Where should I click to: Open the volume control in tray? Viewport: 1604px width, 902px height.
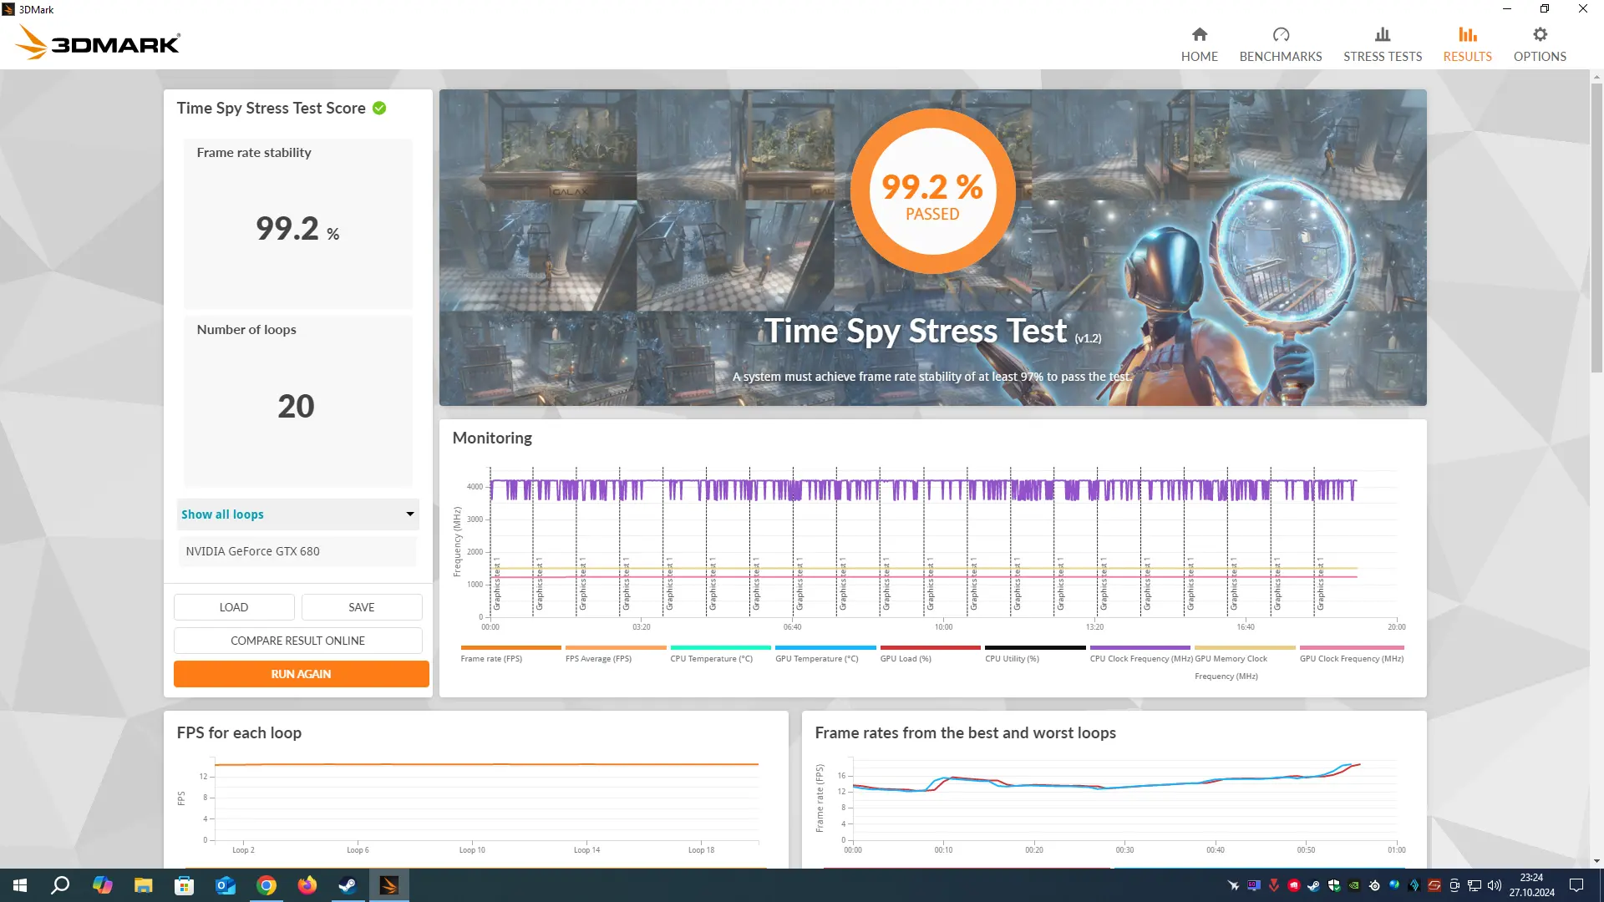[1495, 885]
